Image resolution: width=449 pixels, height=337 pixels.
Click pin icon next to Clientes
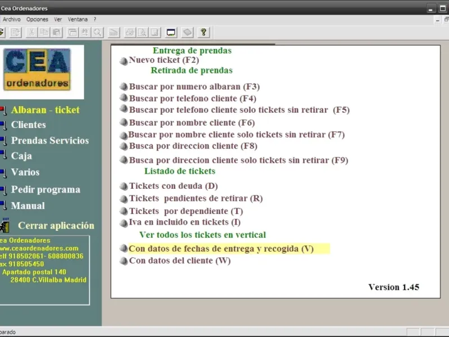point(3,125)
